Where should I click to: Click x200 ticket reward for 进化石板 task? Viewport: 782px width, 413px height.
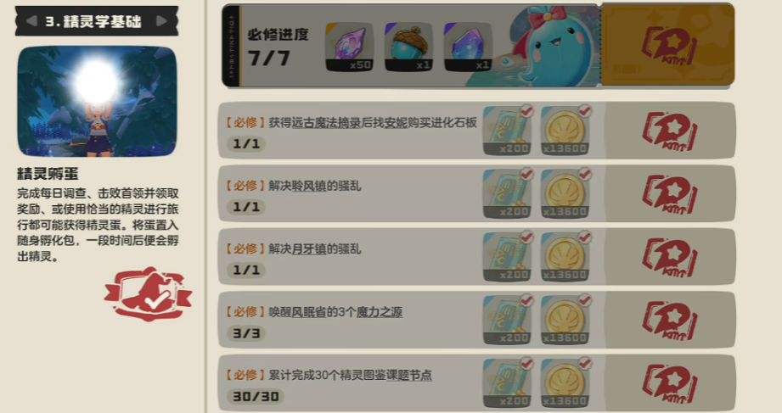click(507, 131)
